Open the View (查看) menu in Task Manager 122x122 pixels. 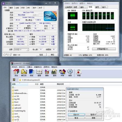(x=82, y=4)
